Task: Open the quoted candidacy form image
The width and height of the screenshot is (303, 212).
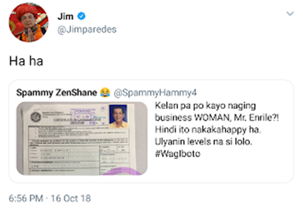Action: [x=82, y=139]
